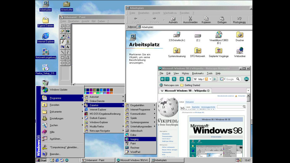Screen dimensions: 290x163
Task: Switch to Microsoft Windows 98 – Wikipedia tab
Action: (185, 91)
